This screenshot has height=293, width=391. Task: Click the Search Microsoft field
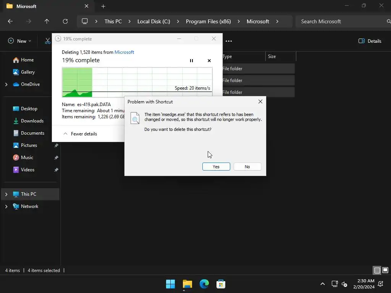343,21
